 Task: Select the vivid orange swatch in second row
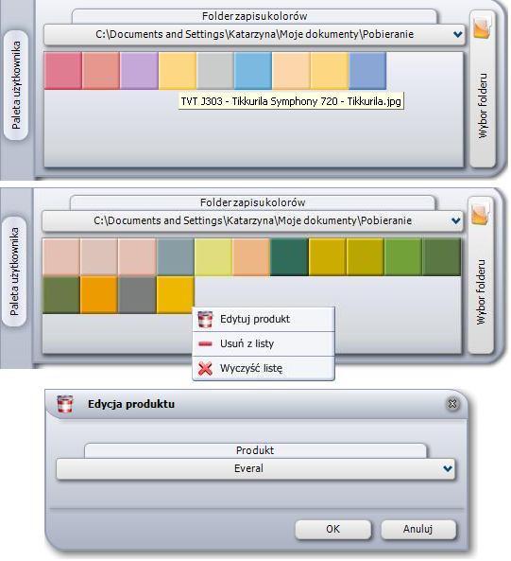tap(99, 295)
